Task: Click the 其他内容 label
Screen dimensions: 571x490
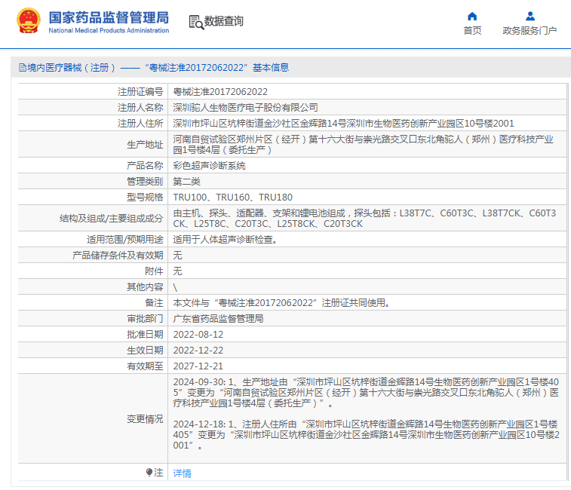Action: coord(145,287)
